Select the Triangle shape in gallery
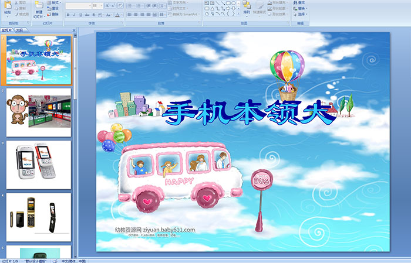The image size is (411, 263). [x=213, y=9]
